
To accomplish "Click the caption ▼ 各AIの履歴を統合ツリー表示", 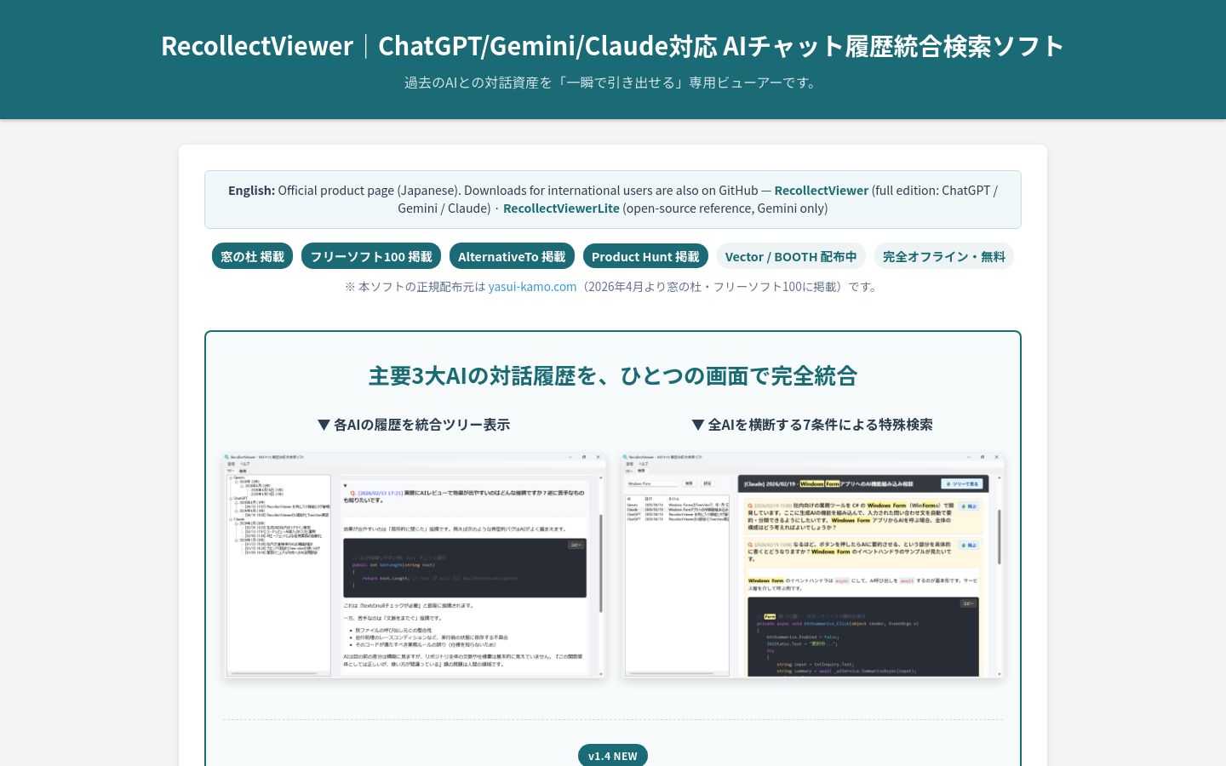I will (414, 425).
